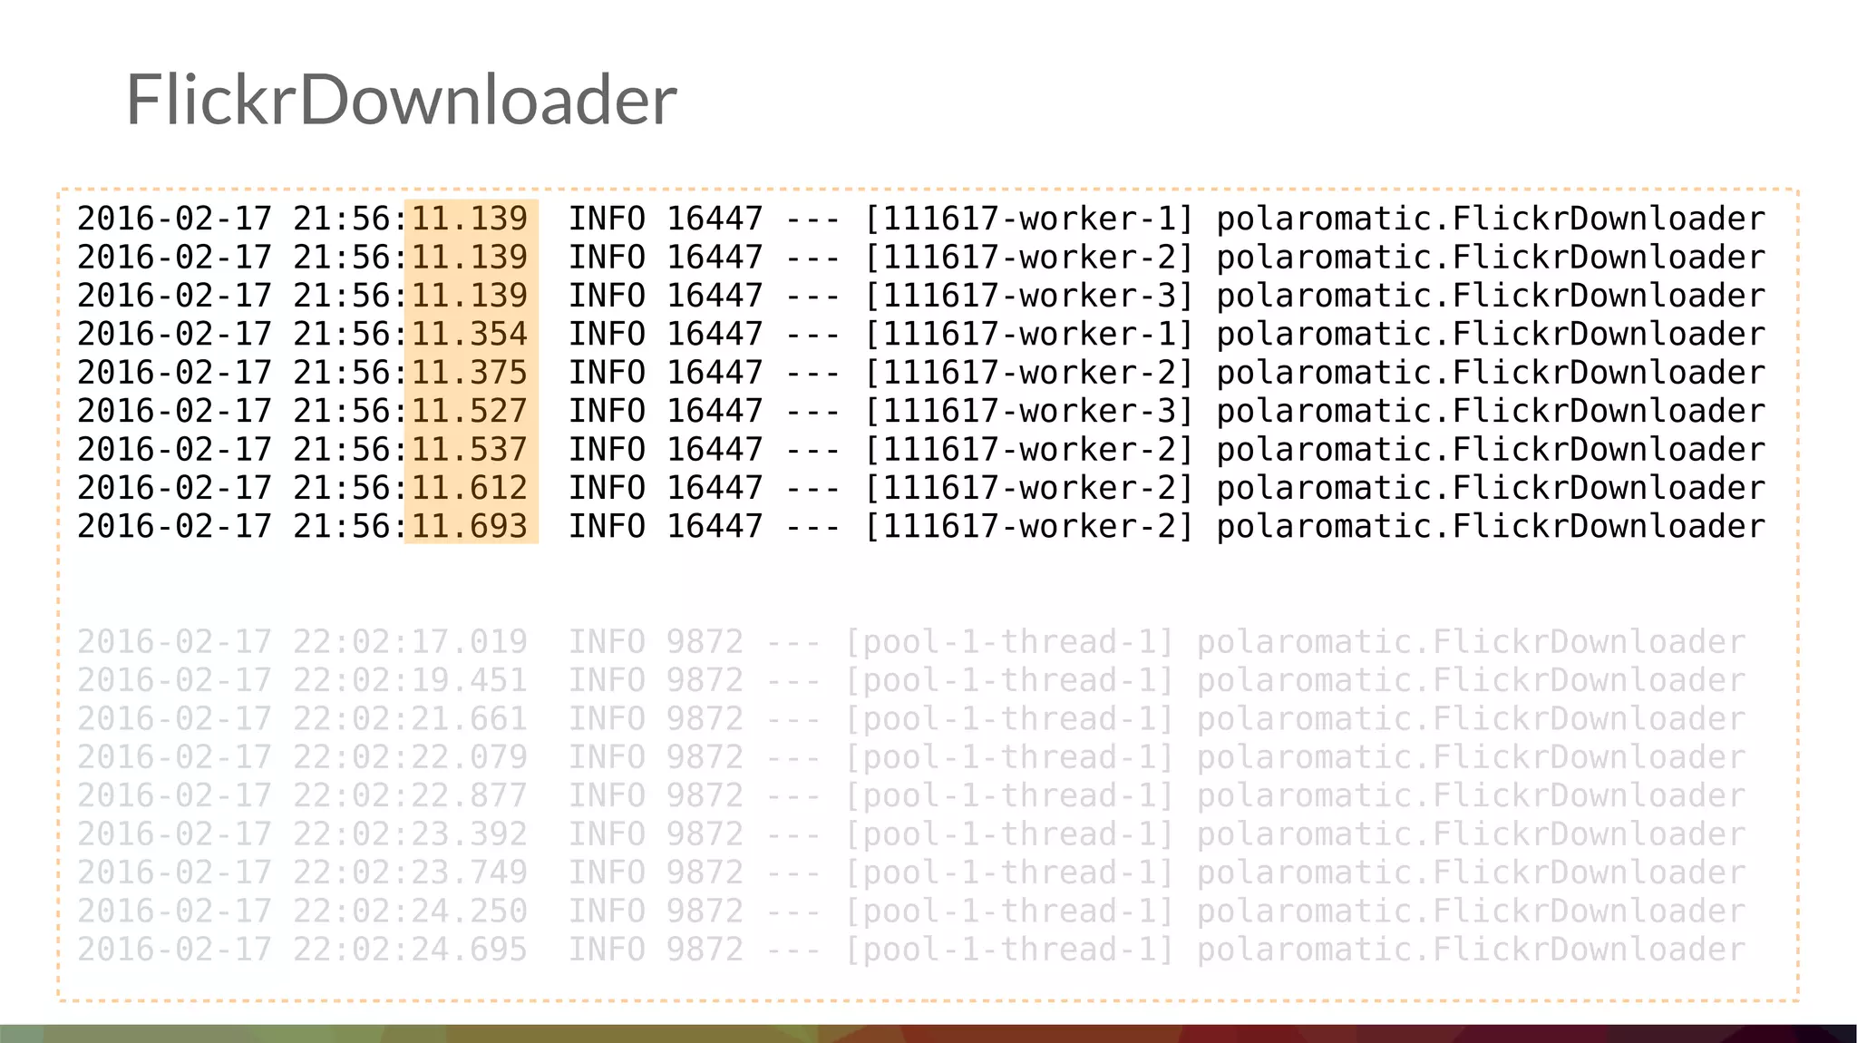Click the faded timestamp 22:02:17.019
The width and height of the screenshot is (1857, 1043).
point(410,642)
